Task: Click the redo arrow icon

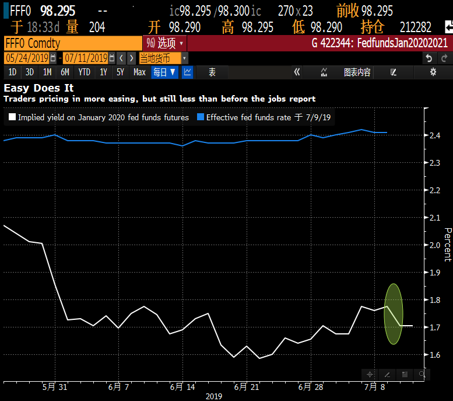Action: coord(444,58)
